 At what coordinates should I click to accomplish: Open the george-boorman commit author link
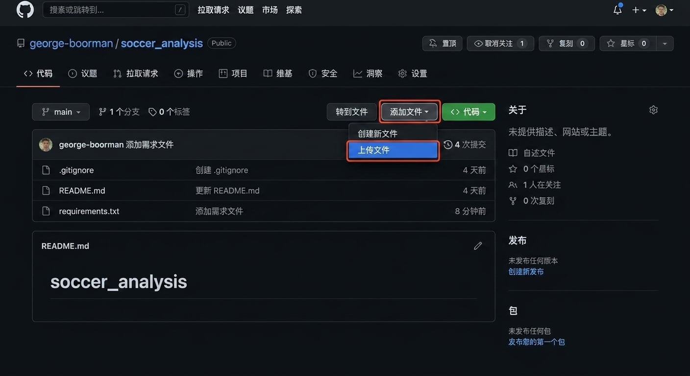(x=91, y=144)
